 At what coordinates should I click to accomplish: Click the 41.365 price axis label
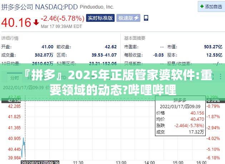click(14, 127)
